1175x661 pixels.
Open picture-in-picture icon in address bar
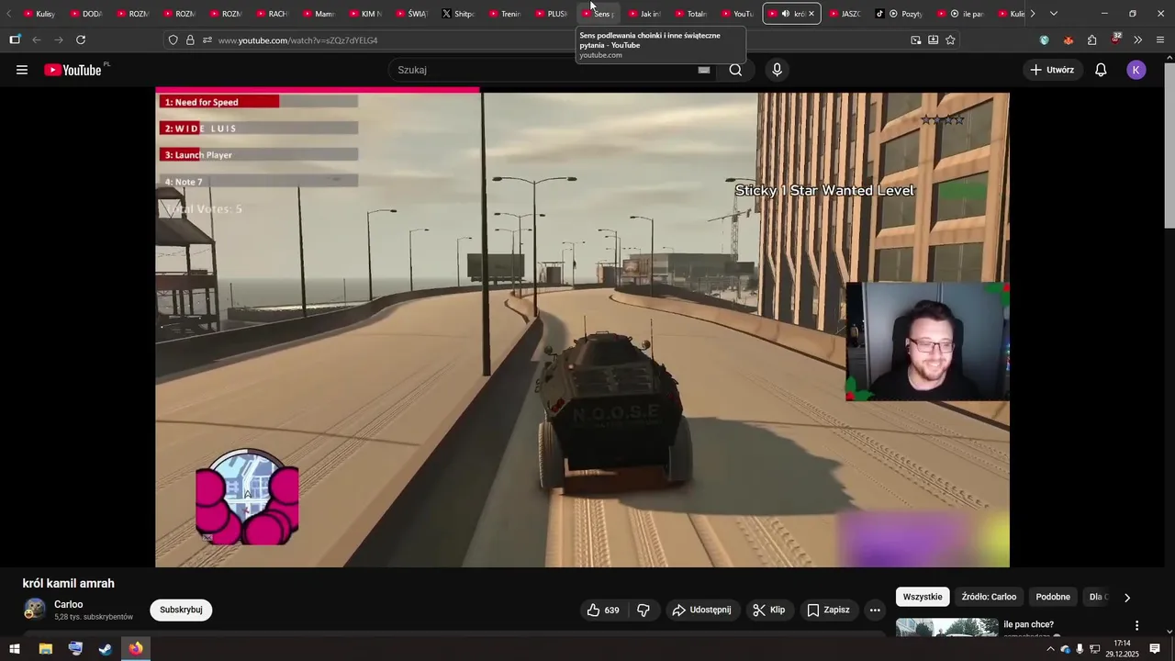coord(916,40)
